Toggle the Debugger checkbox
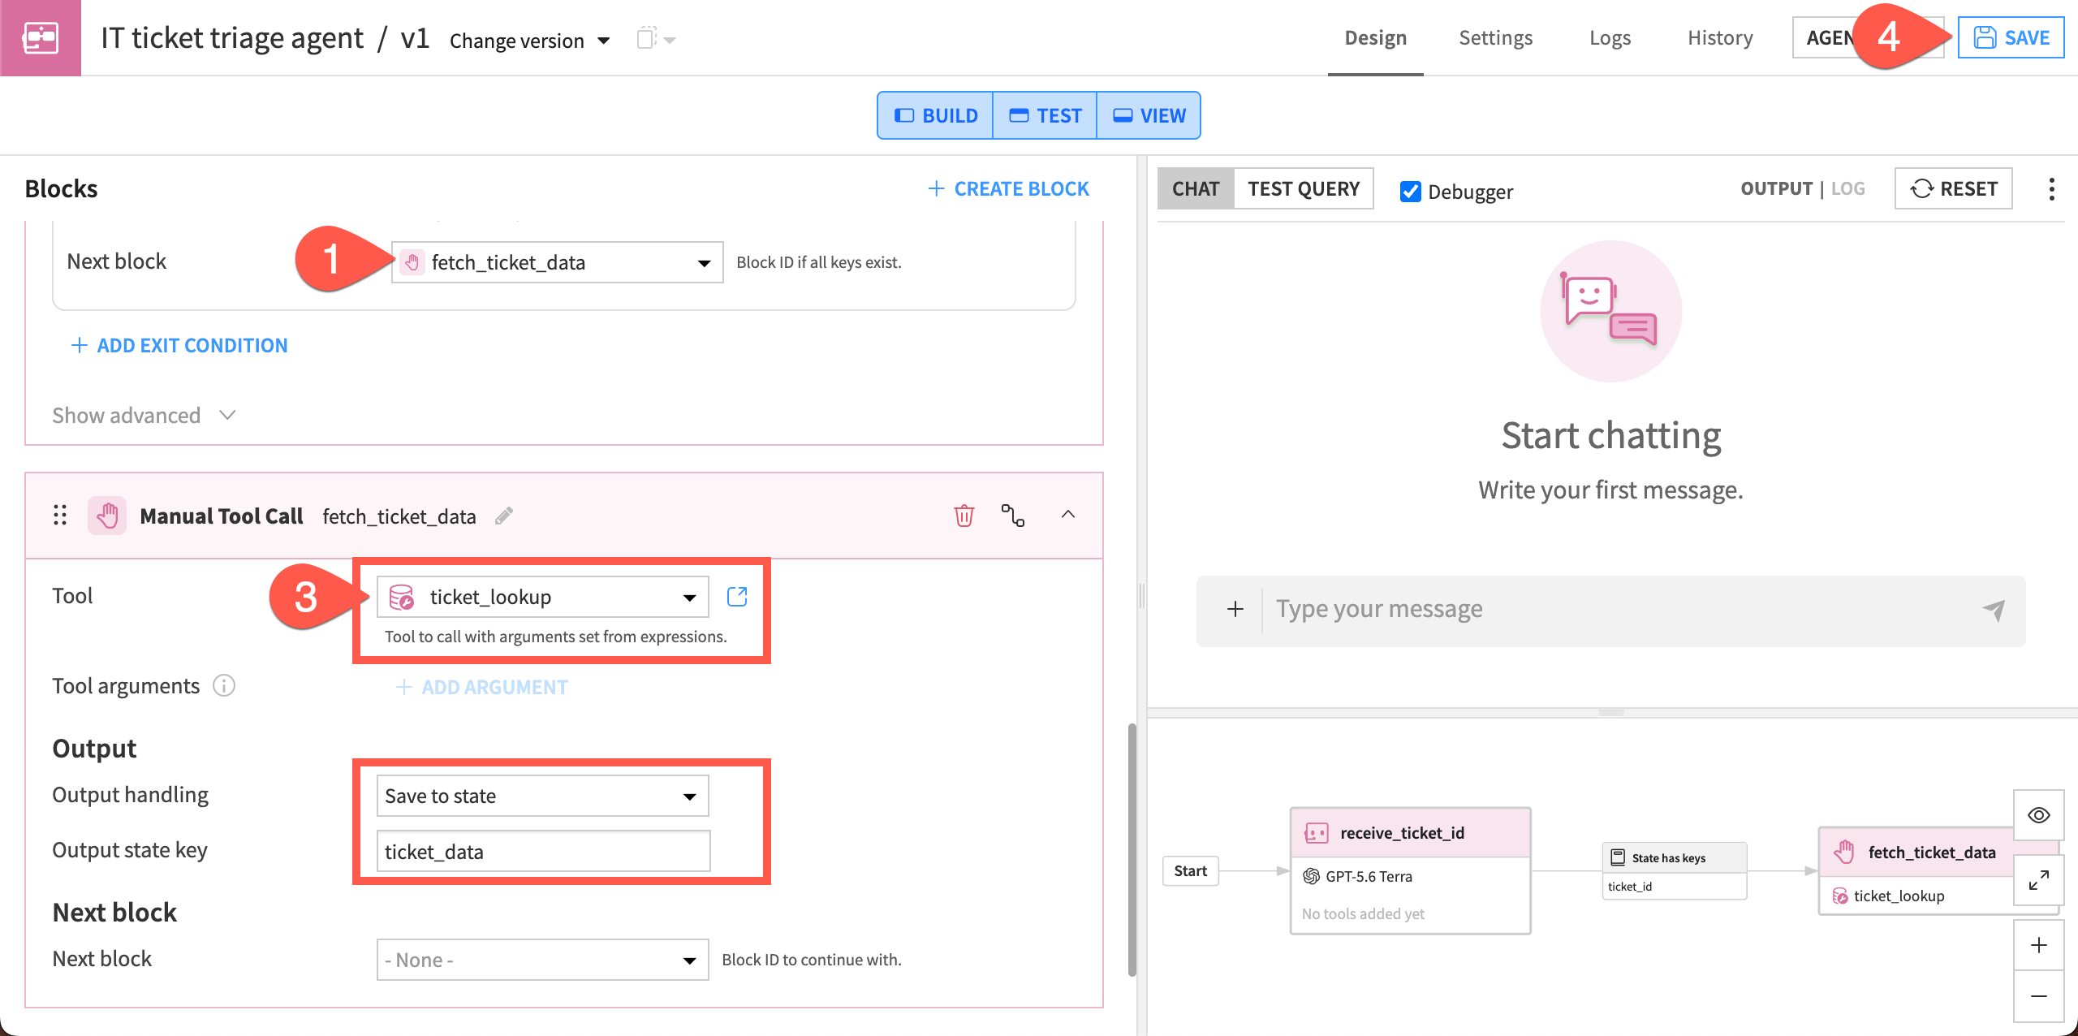Screen dimensions: 2078x1036 (1411, 192)
